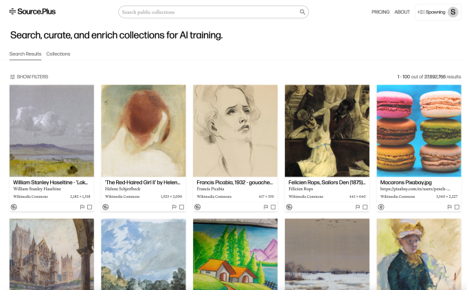Click the search magnifier icon
This screenshot has width=467, height=290.
click(302, 12)
